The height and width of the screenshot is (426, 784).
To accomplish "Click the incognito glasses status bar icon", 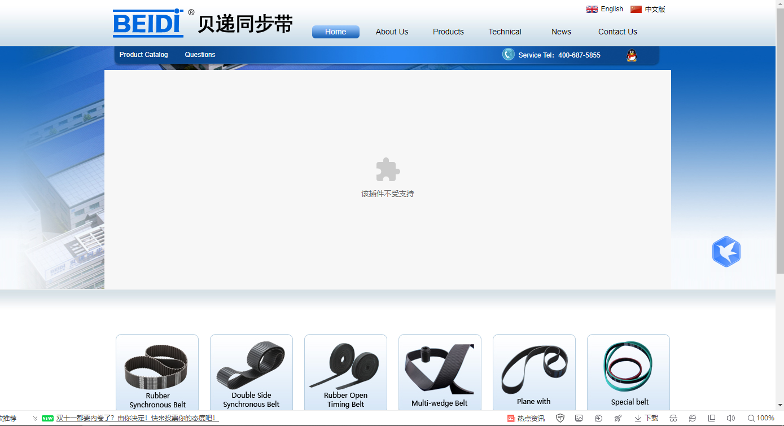I will [x=673, y=418].
